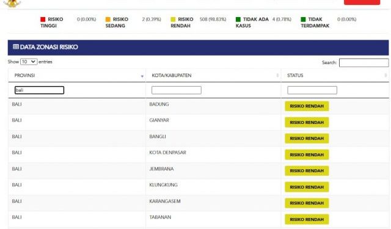This screenshot has width=391, height=229.
Task: Click the green Tidak Terdampak legend swatch
Action: click(x=303, y=19)
